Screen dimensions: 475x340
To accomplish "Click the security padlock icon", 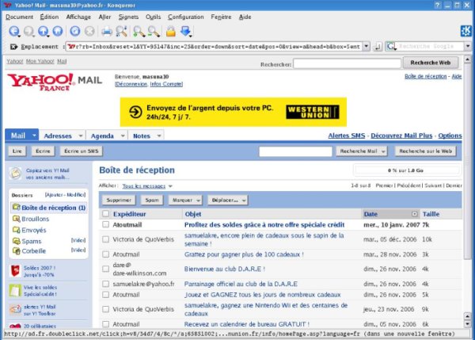I will click(x=170, y=31).
